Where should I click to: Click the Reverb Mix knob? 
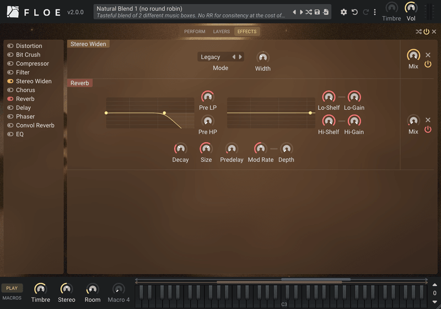click(x=413, y=121)
